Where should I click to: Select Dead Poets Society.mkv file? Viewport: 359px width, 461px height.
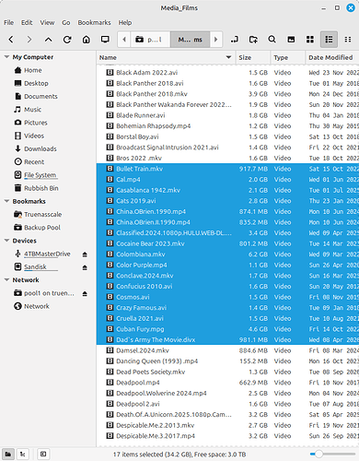(227, 372)
